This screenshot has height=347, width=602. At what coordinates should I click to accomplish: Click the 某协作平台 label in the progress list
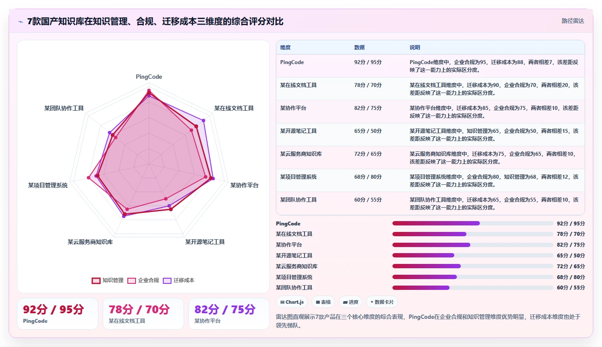click(x=289, y=245)
